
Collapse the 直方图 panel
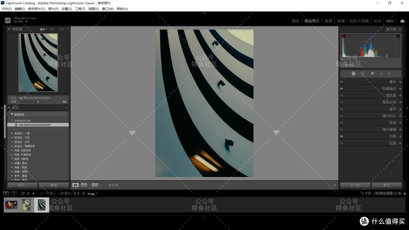coord(400,30)
